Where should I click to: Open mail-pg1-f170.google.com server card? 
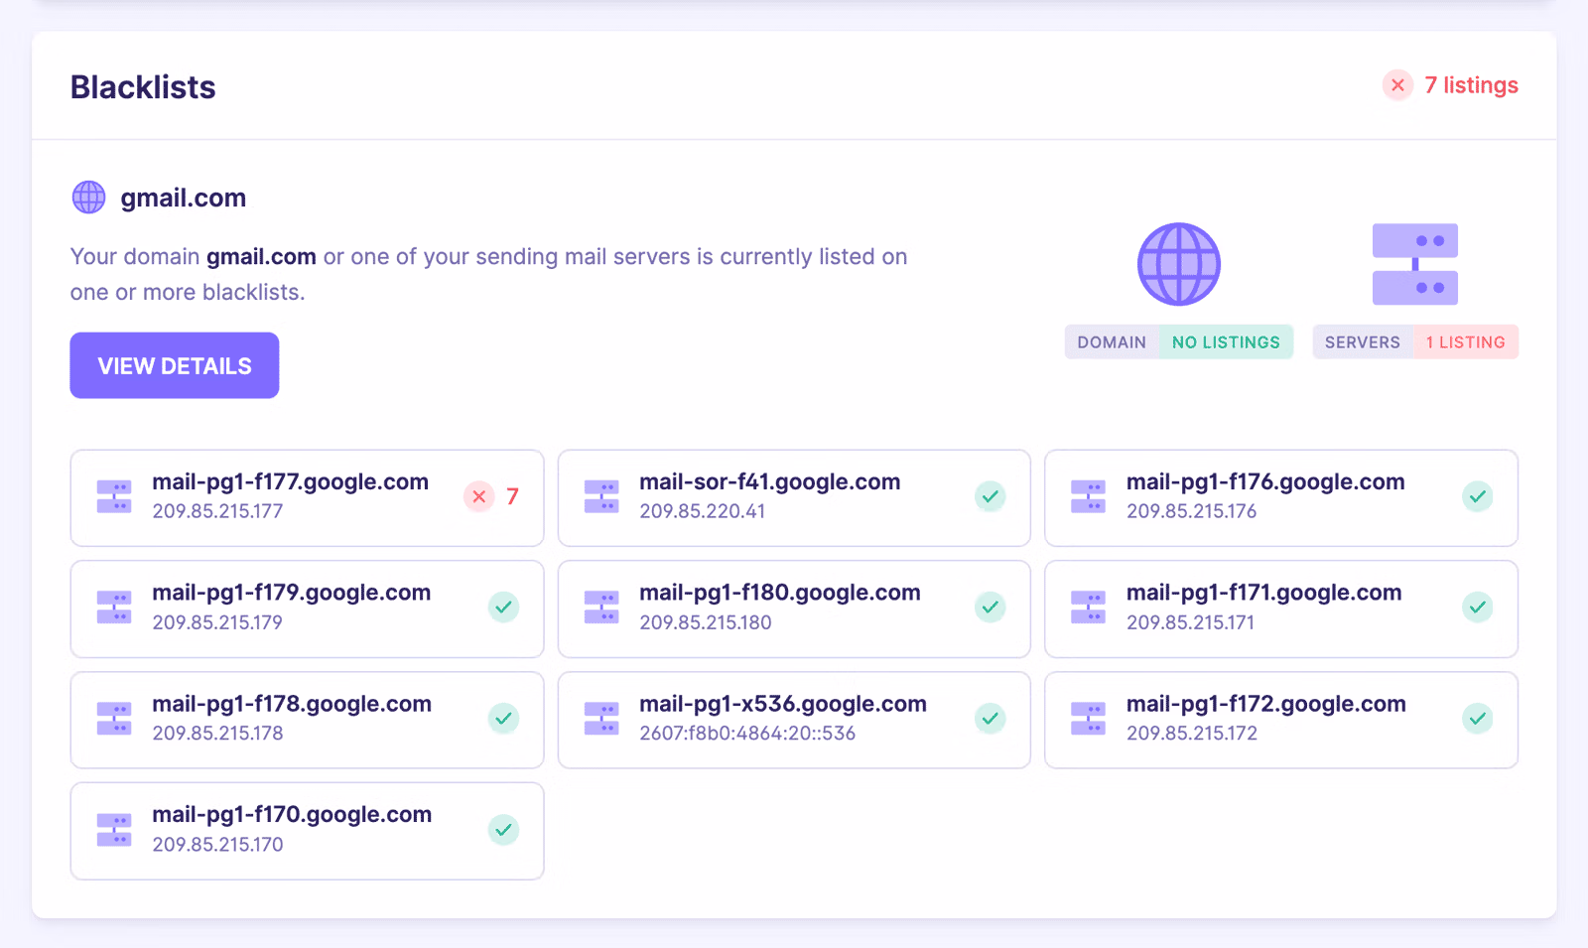(307, 831)
